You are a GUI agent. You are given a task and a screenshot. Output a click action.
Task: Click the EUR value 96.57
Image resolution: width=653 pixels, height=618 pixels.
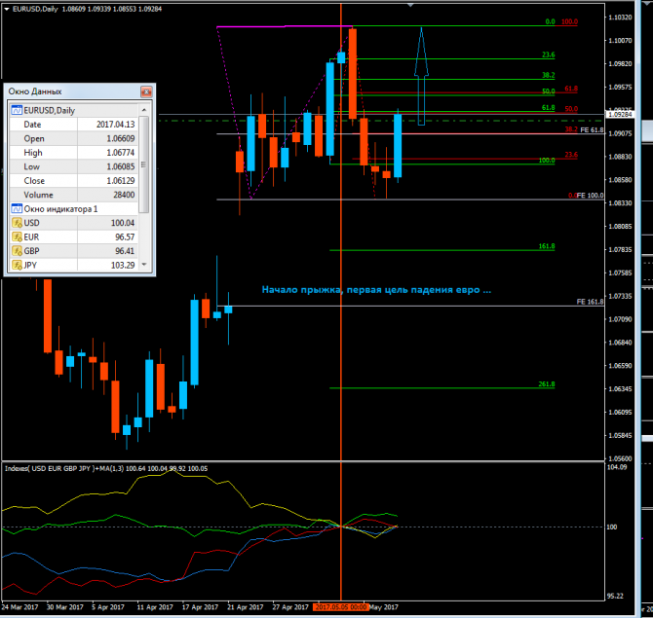125,237
